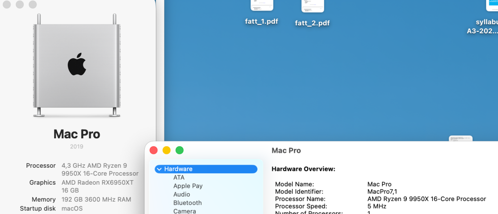The height and width of the screenshot is (214, 498).
Task: Click the Mac Pro tower image
Action: [77, 65]
